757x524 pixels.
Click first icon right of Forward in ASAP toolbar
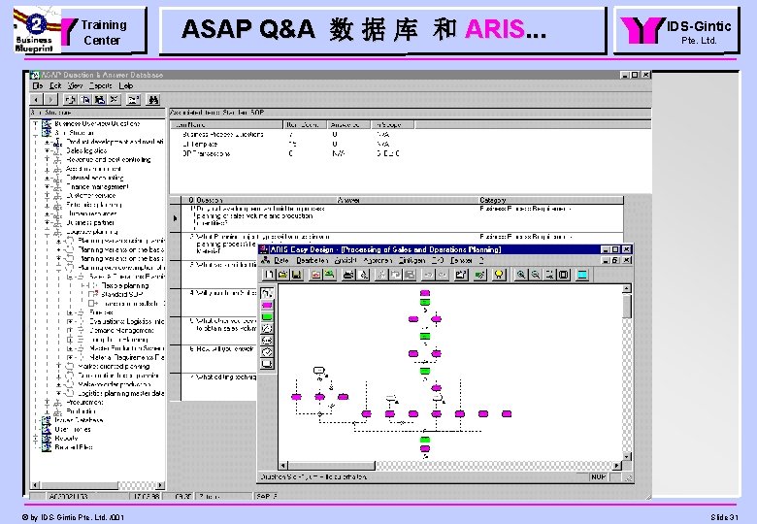point(71,99)
